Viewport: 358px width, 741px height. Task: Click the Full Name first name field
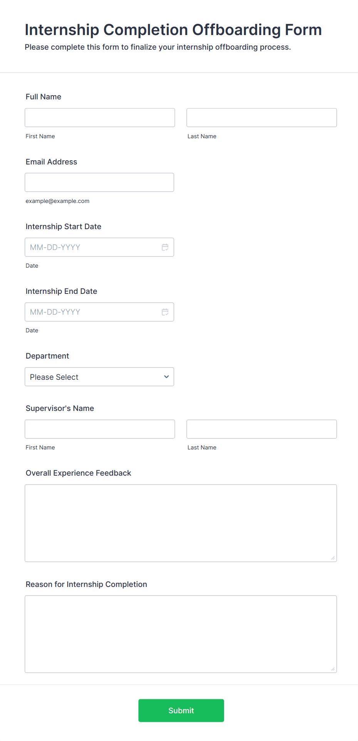(x=100, y=117)
